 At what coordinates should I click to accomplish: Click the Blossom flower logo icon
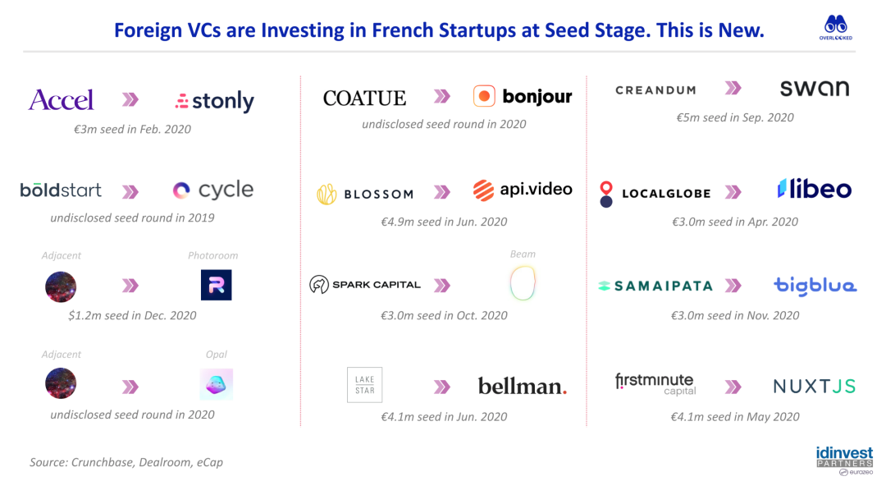coord(327,194)
